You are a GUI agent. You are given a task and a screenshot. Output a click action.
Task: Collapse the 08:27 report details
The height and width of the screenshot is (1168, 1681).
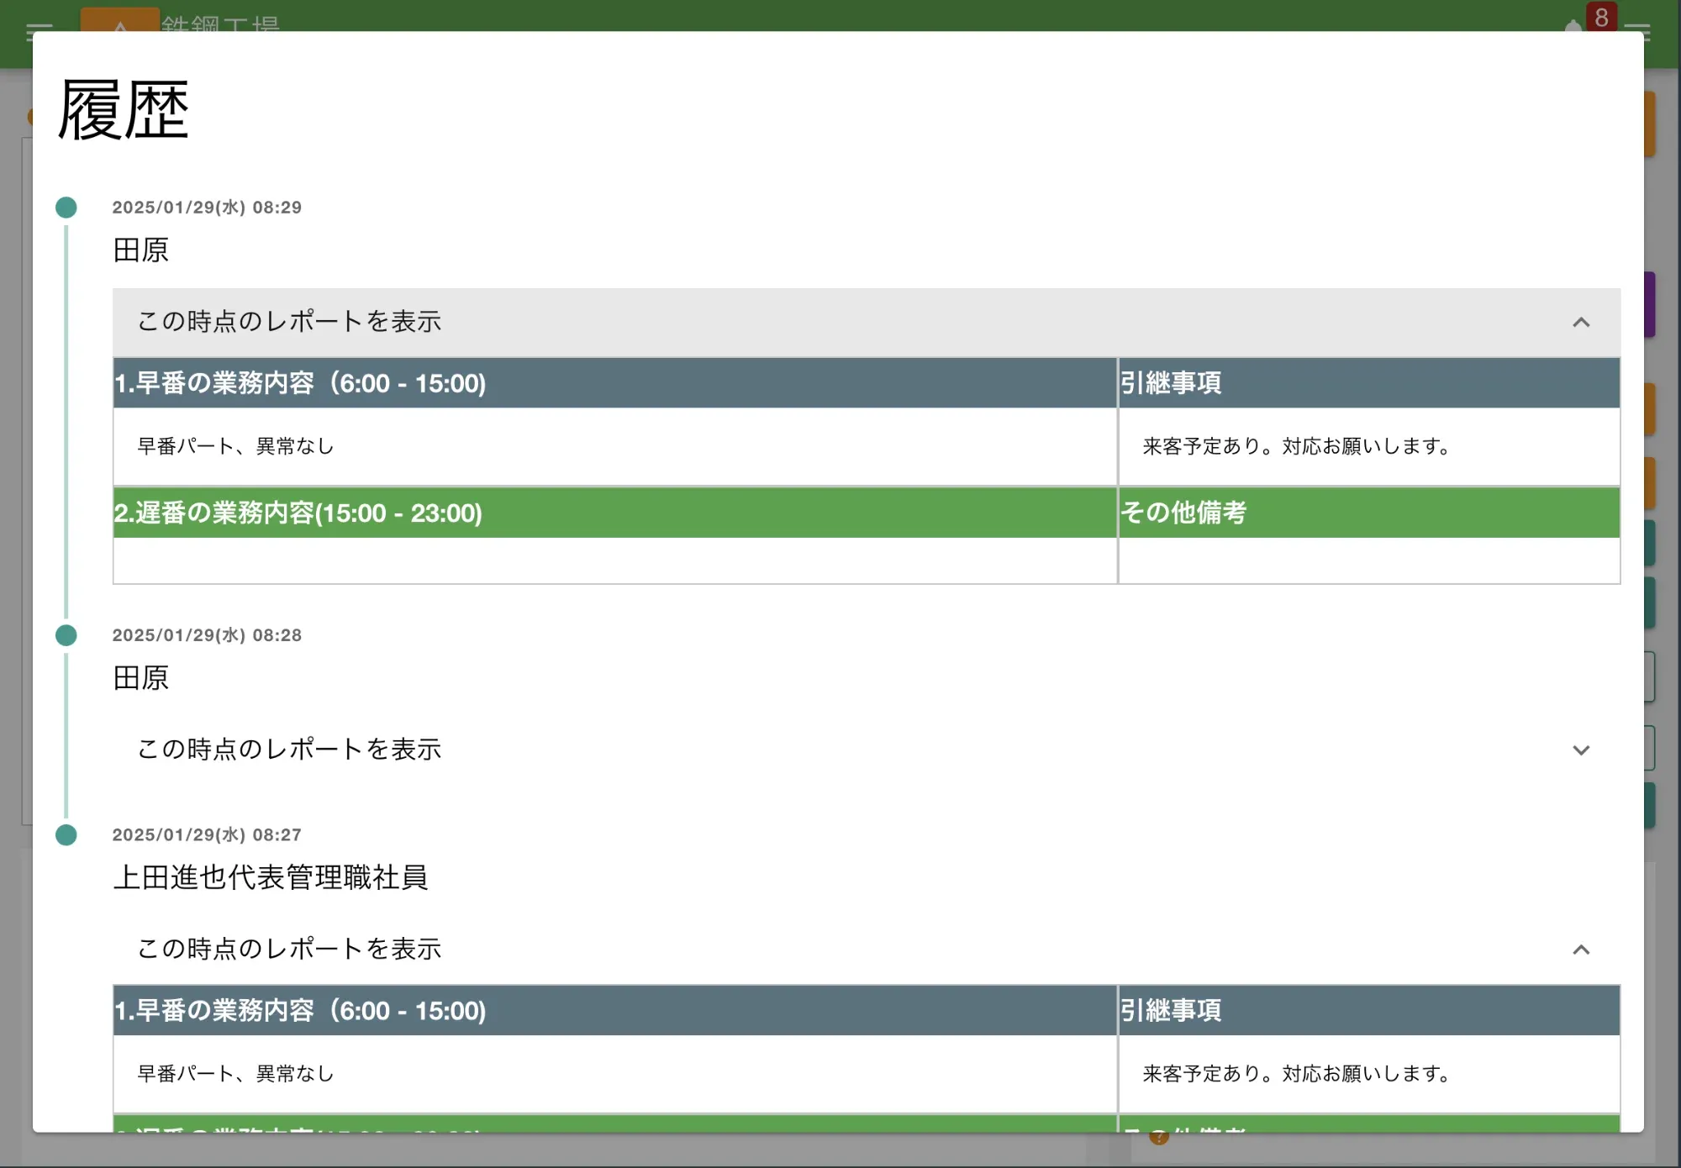point(1584,950)
